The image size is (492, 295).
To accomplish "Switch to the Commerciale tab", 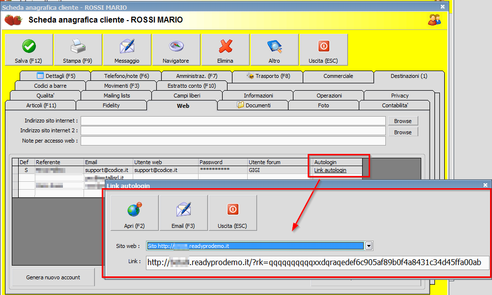I will click(x=338, y=76).
